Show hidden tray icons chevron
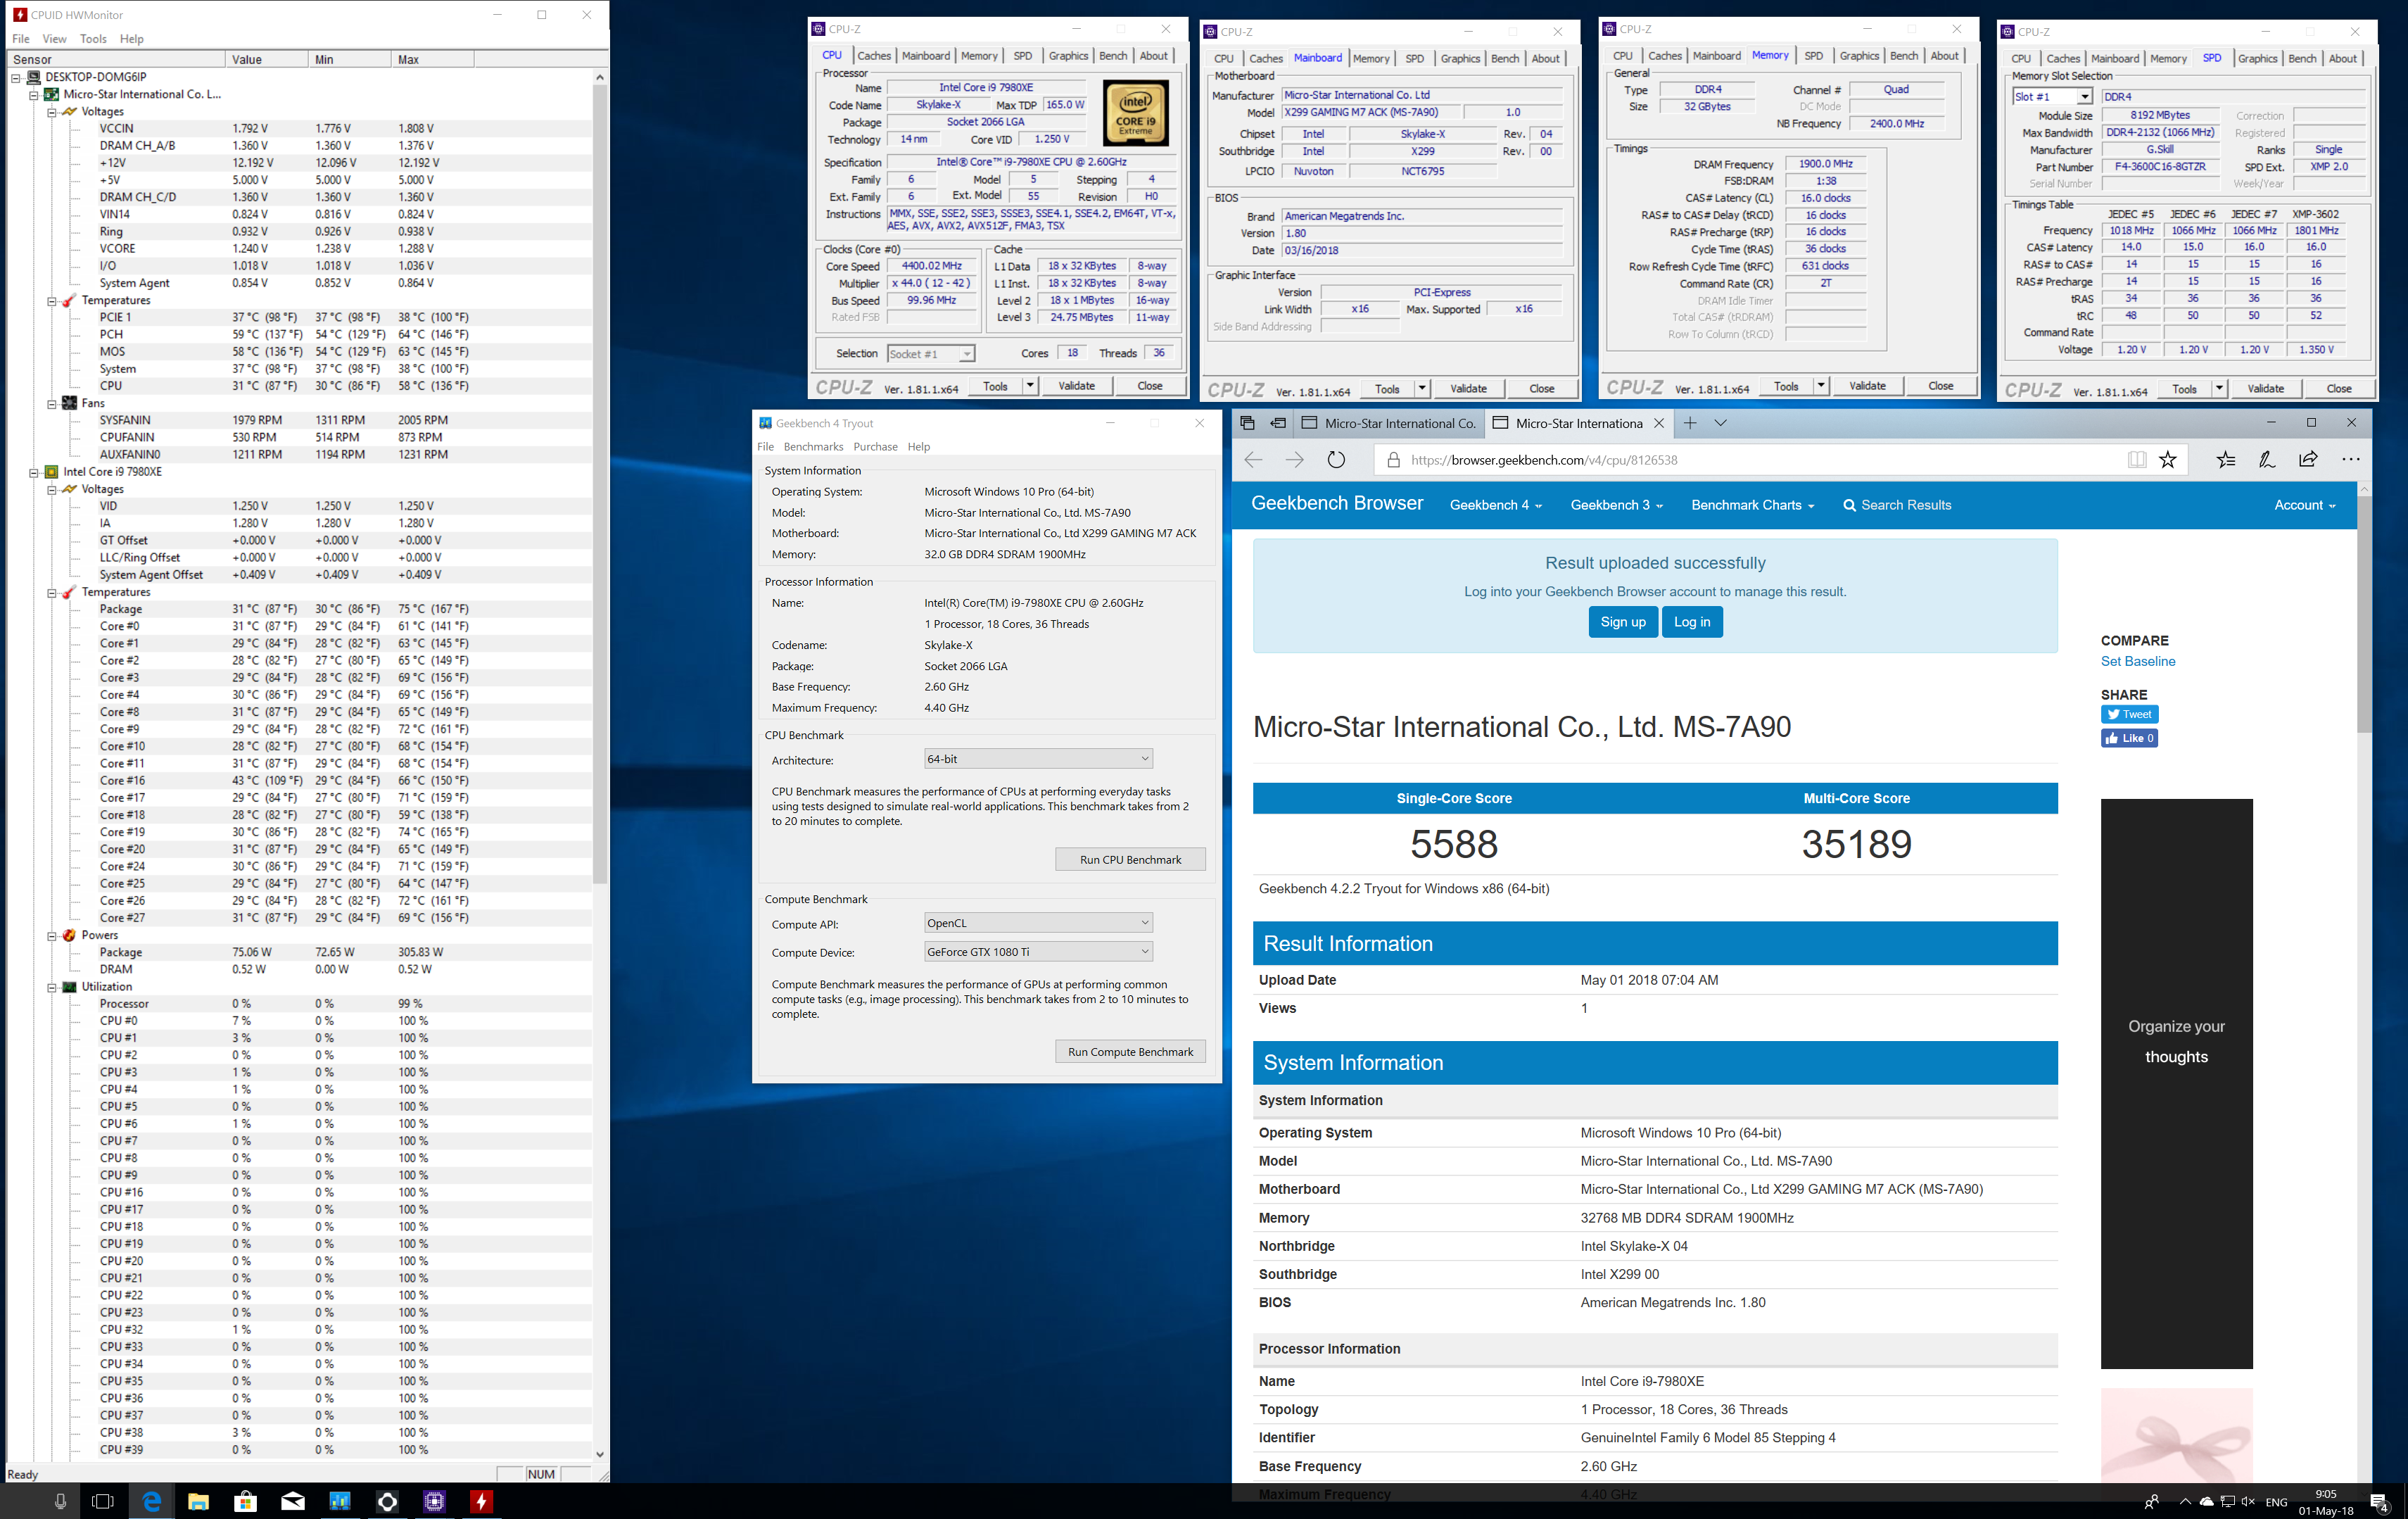Viewport: 2408px width, 1519px height. pyautogui.click(x=2185, y=1501)
